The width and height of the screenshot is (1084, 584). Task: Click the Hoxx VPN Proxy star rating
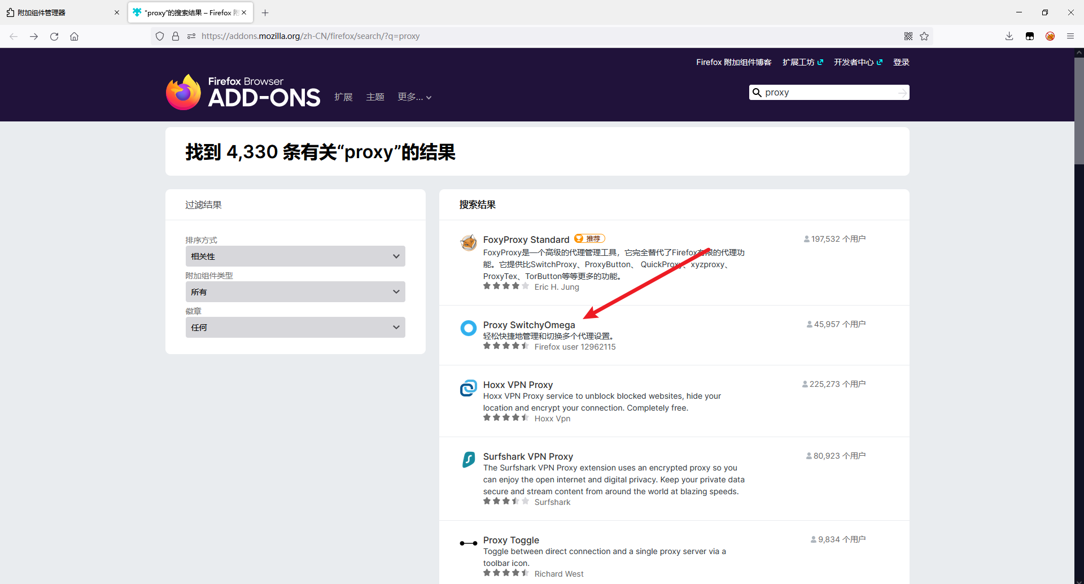506,418
